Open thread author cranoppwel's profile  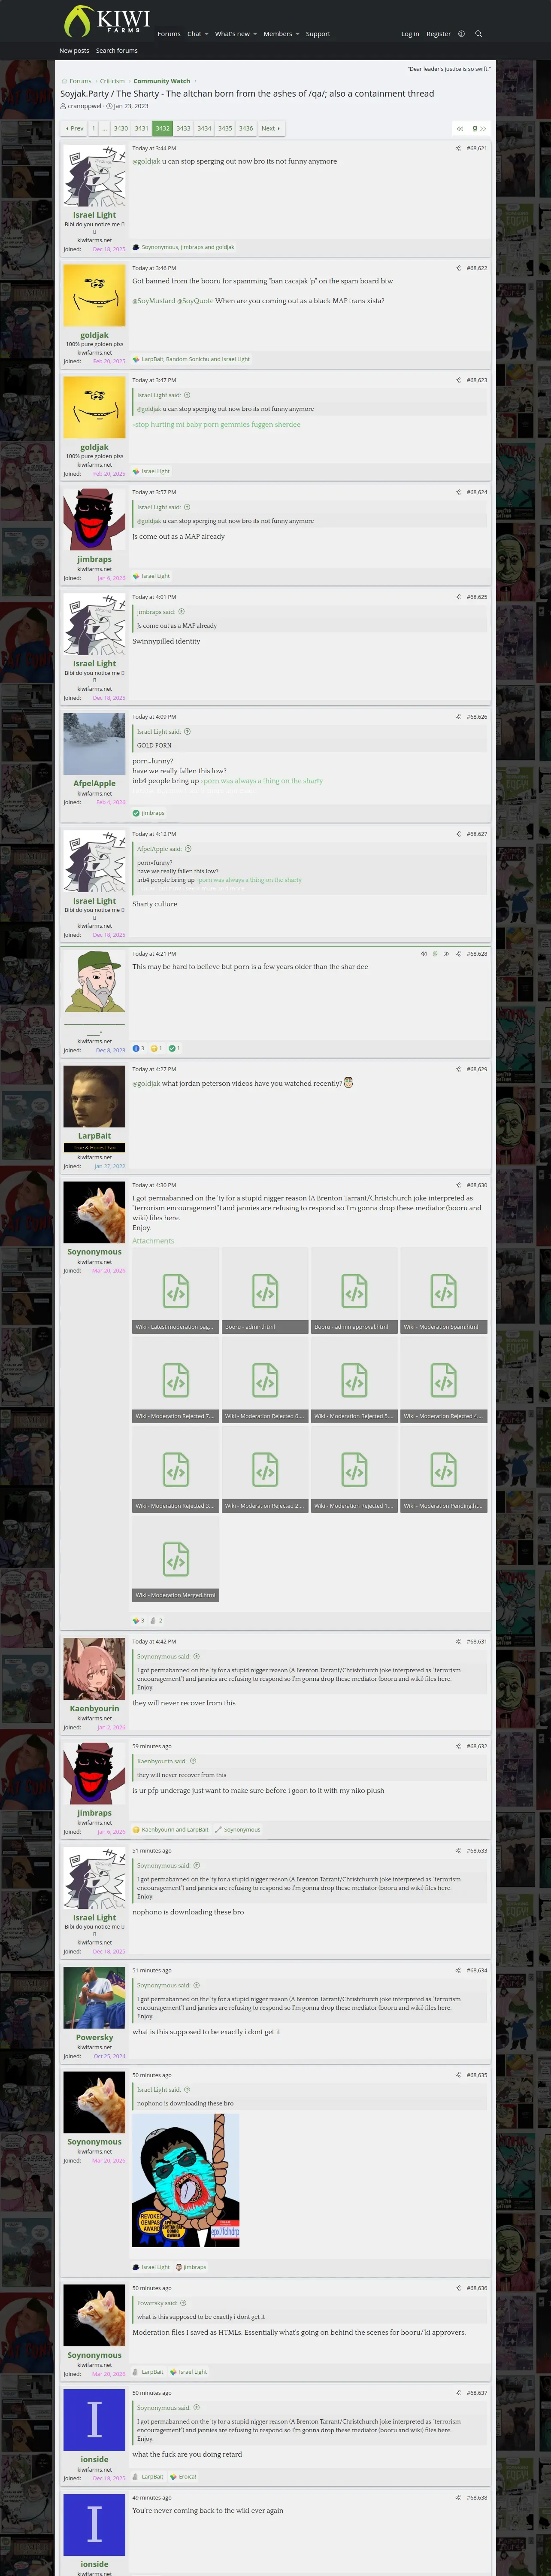(x=84, y=105)
